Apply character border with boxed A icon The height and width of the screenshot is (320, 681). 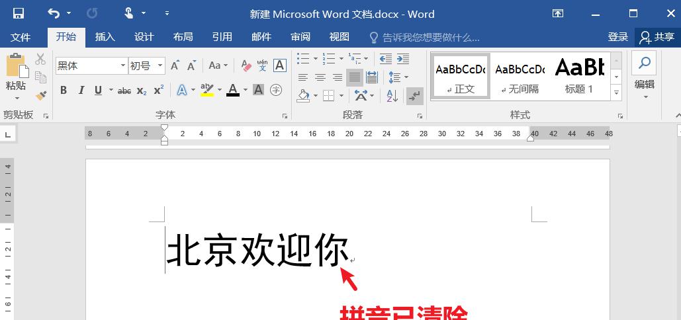(280, 66)
